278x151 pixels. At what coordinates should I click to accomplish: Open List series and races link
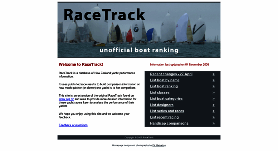pos(167,111)
